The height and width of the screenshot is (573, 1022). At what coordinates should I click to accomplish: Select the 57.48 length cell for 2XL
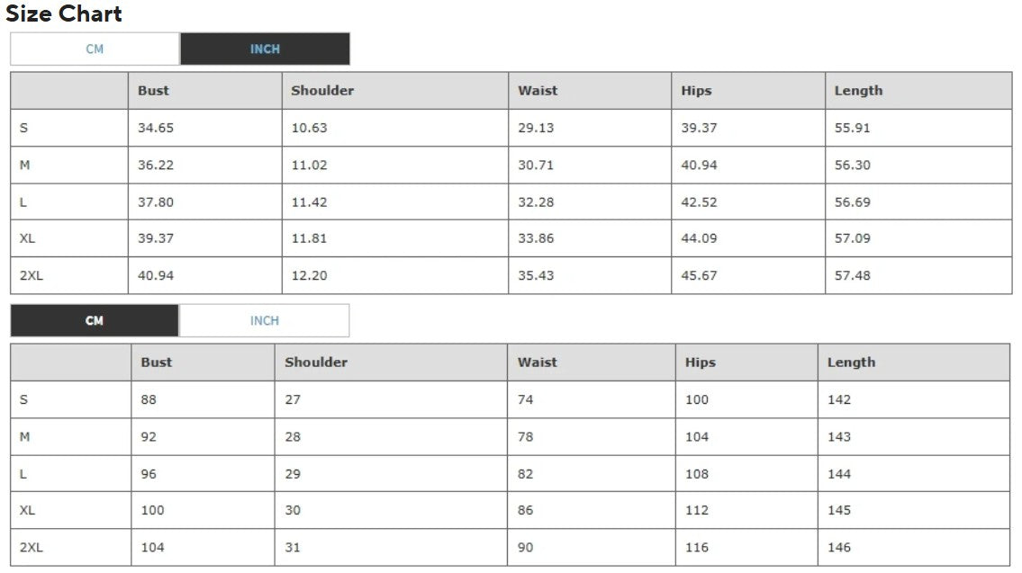[x=853, y=275]
